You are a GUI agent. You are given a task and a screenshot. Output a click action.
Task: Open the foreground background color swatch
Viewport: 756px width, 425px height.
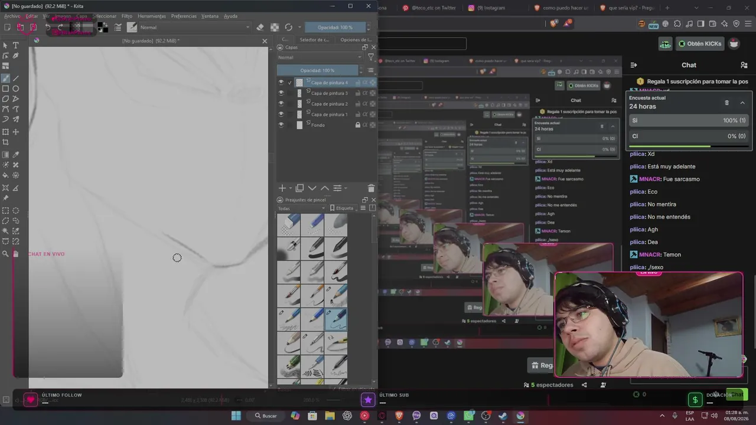pyautogui.click(x=103, y=27)
